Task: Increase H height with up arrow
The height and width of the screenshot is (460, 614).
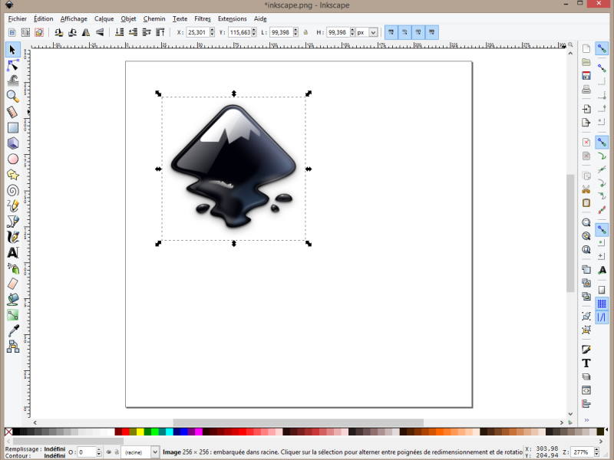Action: (352, 30)
